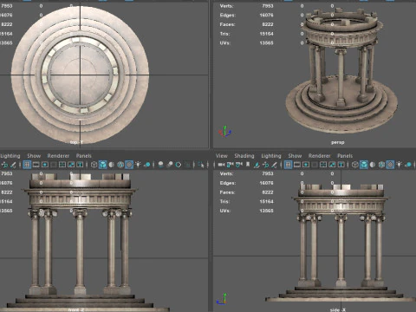Toggle resolution gate in front view toolbar

(45, 165)
